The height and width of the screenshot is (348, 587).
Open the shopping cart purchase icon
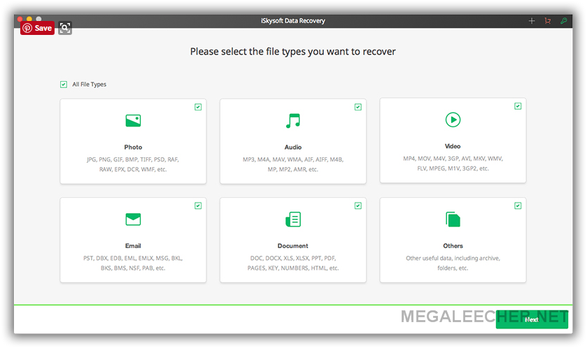click(x=548, y=21)
